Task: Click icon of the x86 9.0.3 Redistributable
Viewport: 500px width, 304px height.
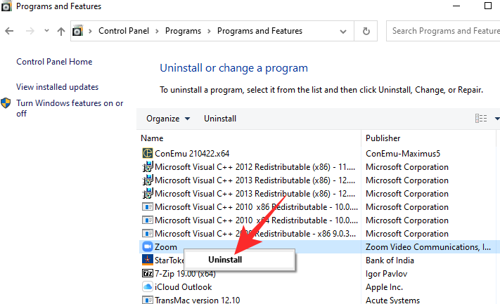Action: click(147, 234)
